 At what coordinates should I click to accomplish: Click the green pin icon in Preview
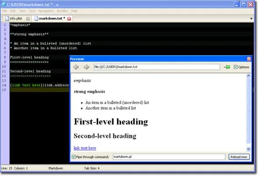click(x=227, y=67)
